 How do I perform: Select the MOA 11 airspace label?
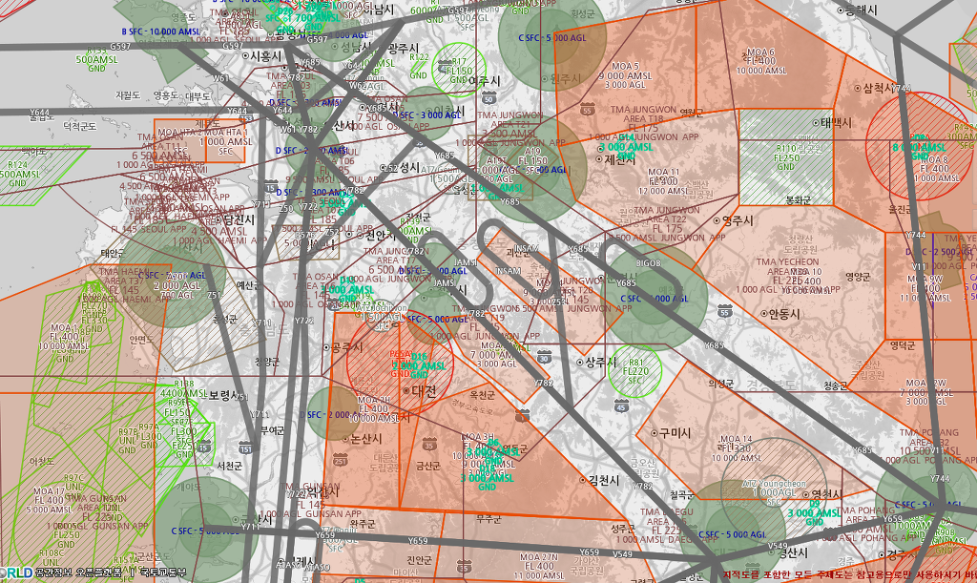(663, 181)
